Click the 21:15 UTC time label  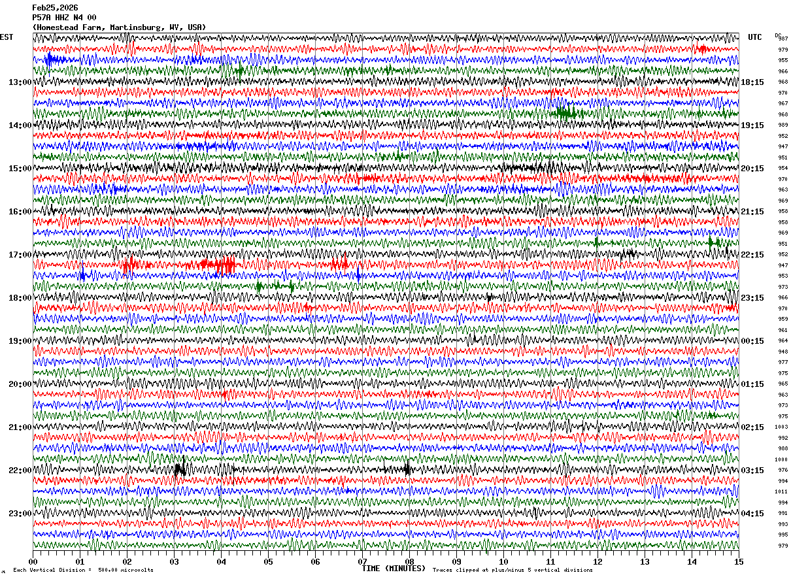point(752,211)
